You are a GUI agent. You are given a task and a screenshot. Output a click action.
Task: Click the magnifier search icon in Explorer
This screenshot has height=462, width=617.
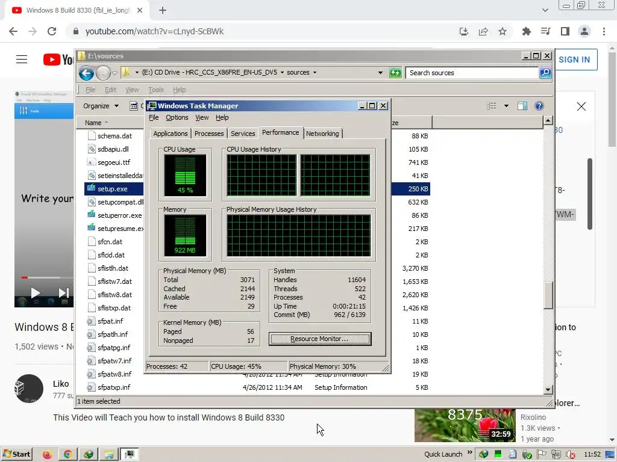coord(545,73)
